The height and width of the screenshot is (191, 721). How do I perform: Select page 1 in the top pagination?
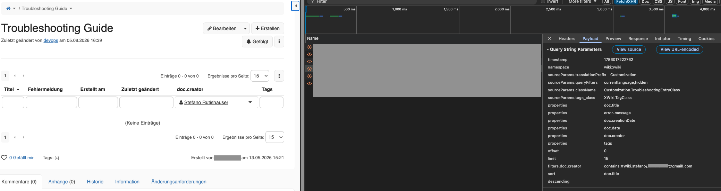pos(5,76)
